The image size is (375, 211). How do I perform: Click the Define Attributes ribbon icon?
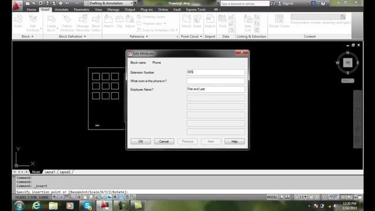67,23
